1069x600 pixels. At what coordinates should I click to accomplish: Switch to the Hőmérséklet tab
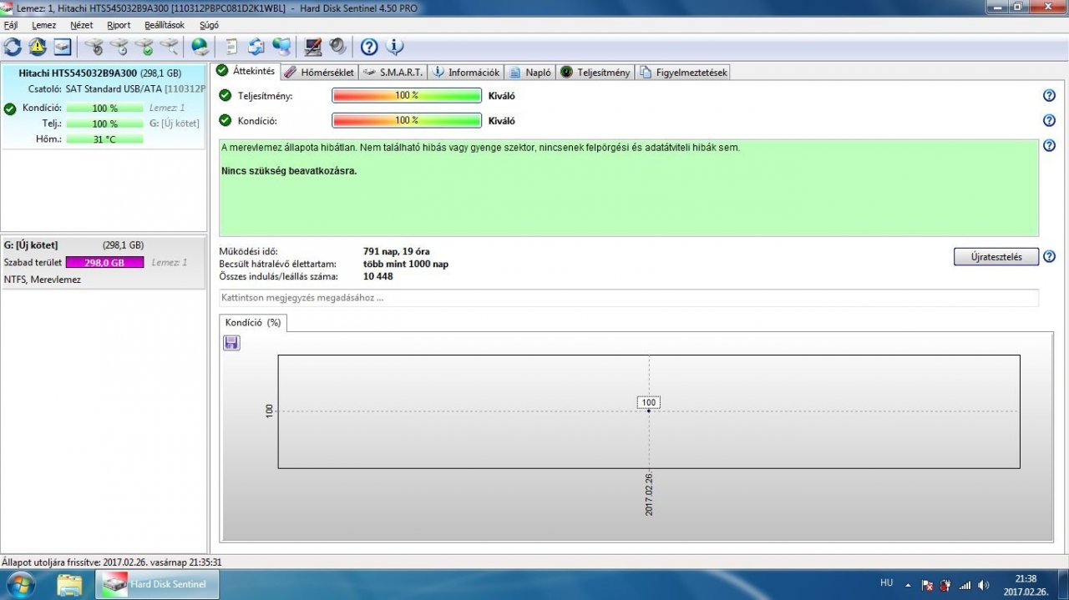319,73
